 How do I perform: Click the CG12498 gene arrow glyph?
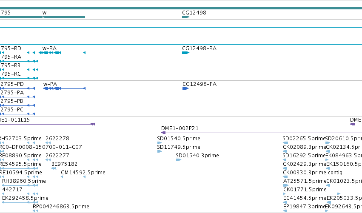(185, 17)
